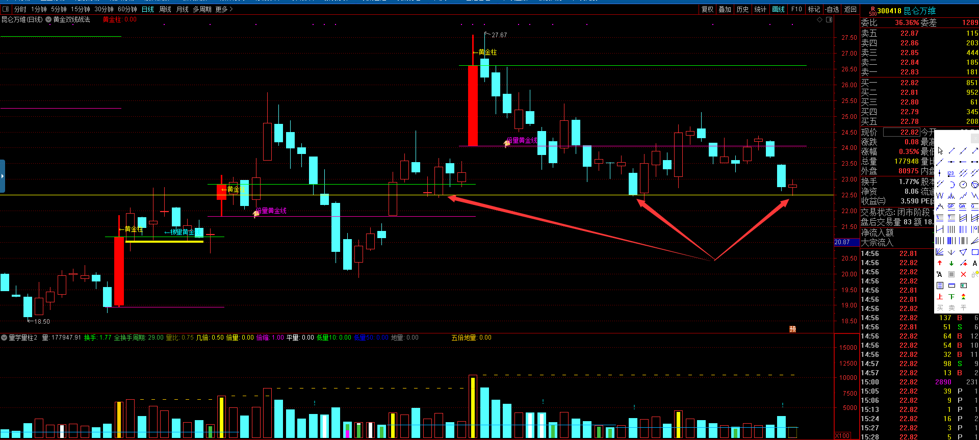This screenshot has width=979, height=440.
Task: Click the red X delete drawing tool
Action: click(x=963, y=274)
